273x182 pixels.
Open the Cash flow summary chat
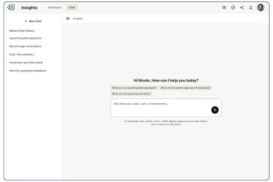pos(21,54)
